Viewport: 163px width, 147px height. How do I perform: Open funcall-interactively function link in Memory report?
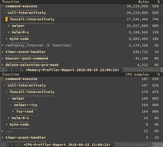32,19
